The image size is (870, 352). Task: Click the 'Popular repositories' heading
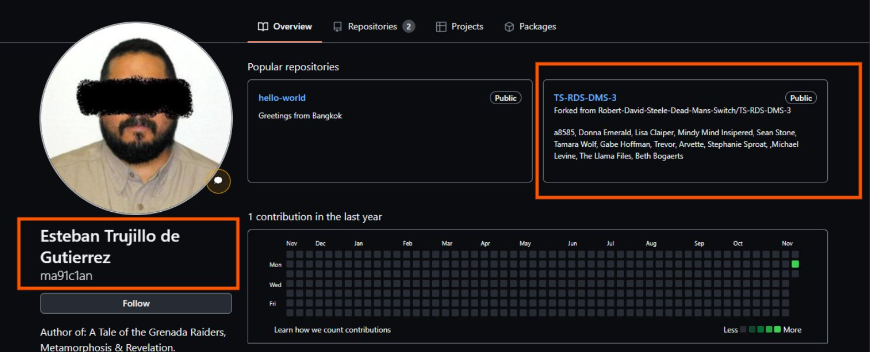pyautogui.click(x=293, y=67)
